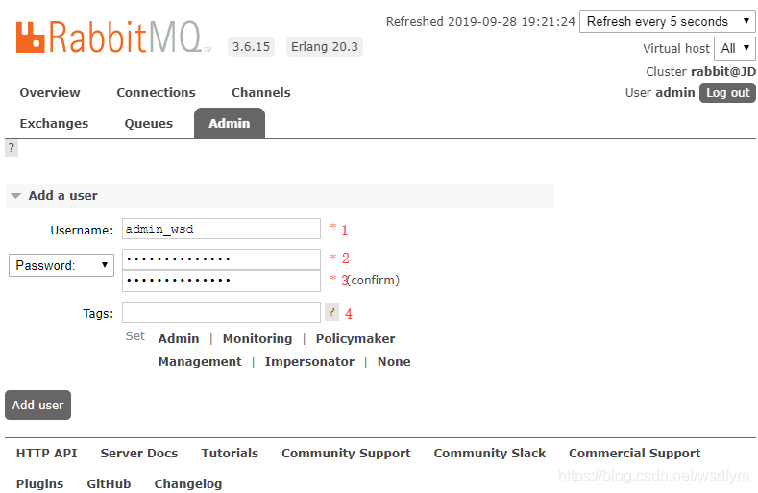Set the Admin tag

(x=179, y=338)
